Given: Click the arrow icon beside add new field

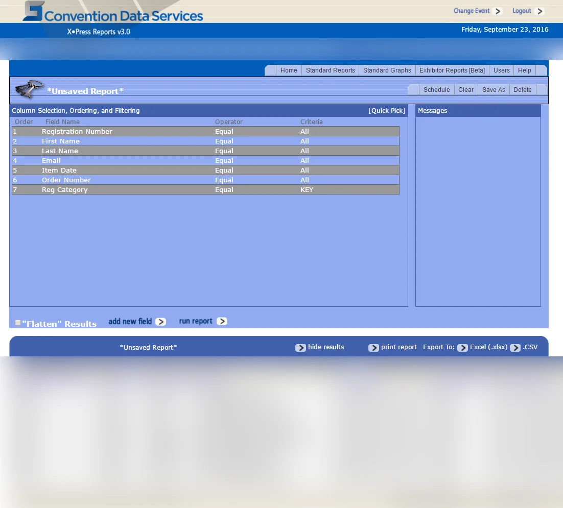Looking at the screenshot, I should 161,322.
